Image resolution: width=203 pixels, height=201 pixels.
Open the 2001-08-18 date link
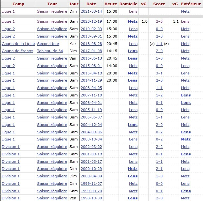[91, 154]
